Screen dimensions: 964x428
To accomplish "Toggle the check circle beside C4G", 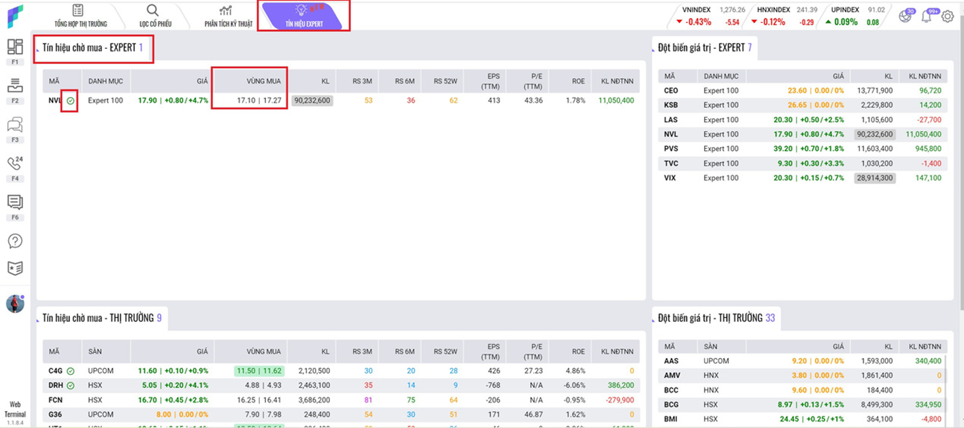I will pos(71,371).
